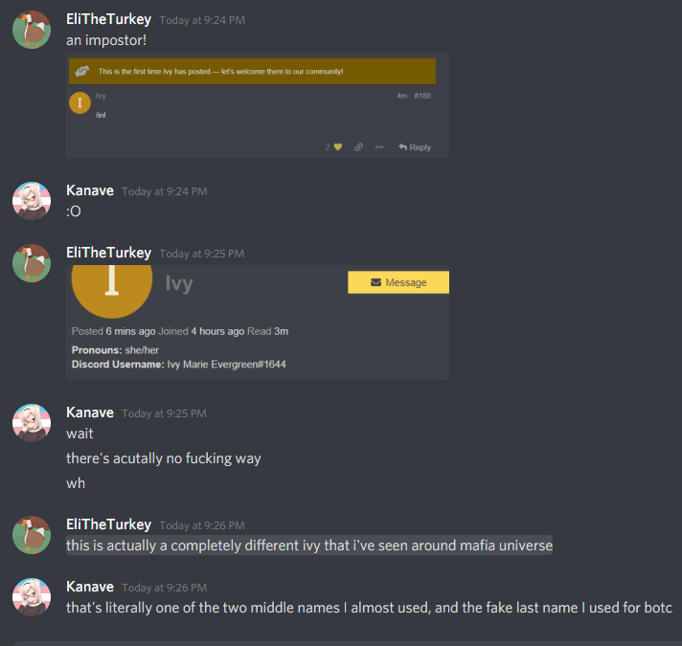Click the Ivy name heading on profile card
The width and height of the screenshot is (682, 646).
click(x=179, y=283)
